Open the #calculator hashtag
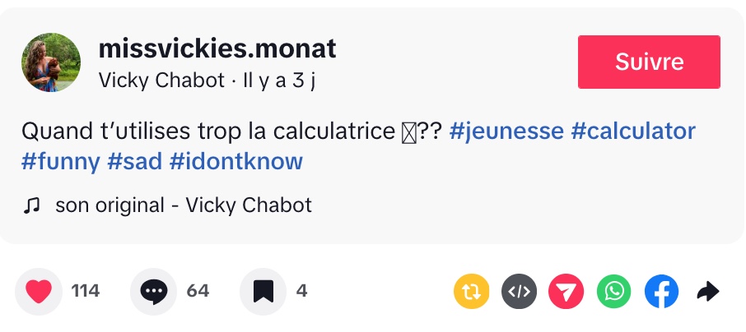The image size is (746, 332). click(633, 131)
